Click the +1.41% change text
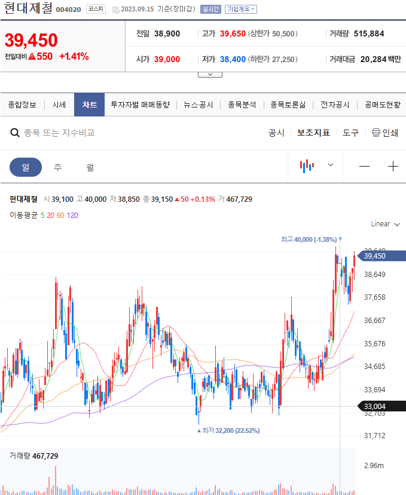Screen dimensions: 406x495 click(x=74, y=56)
